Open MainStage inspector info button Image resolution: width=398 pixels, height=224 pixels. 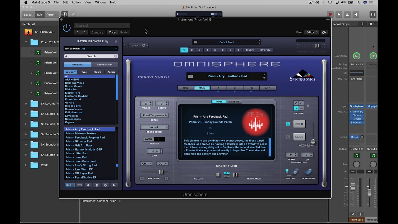[x=64, y=14]
